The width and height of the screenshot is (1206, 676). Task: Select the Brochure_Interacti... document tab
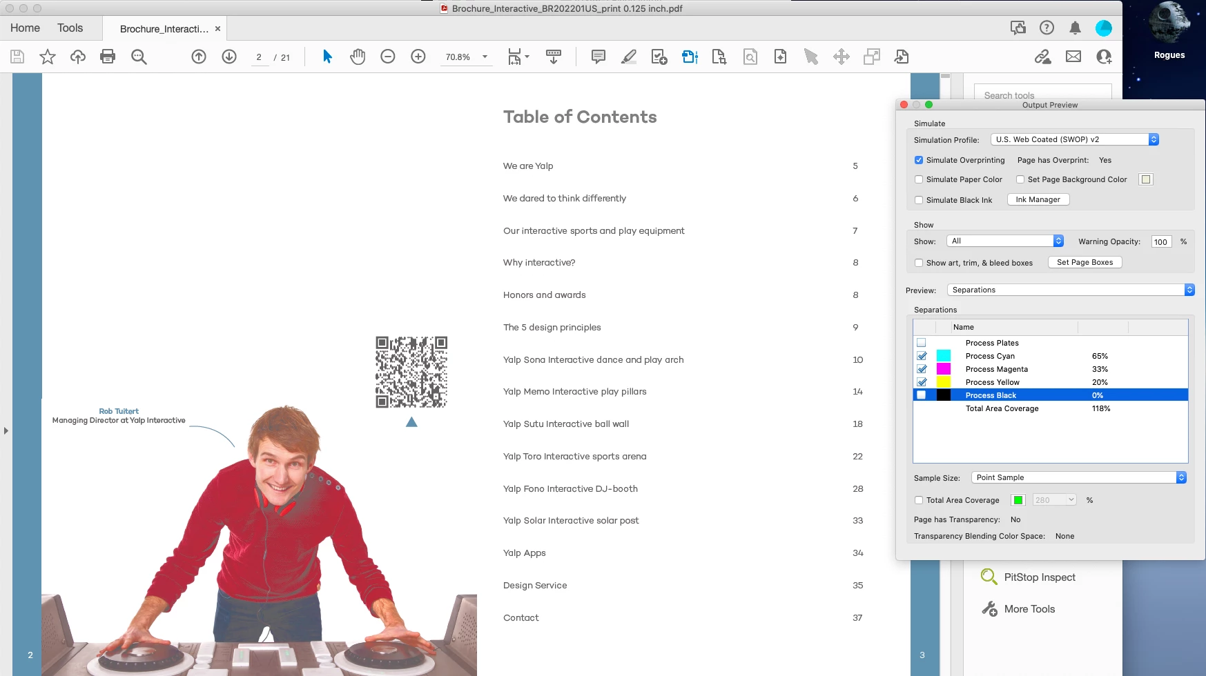pos(164,29)
